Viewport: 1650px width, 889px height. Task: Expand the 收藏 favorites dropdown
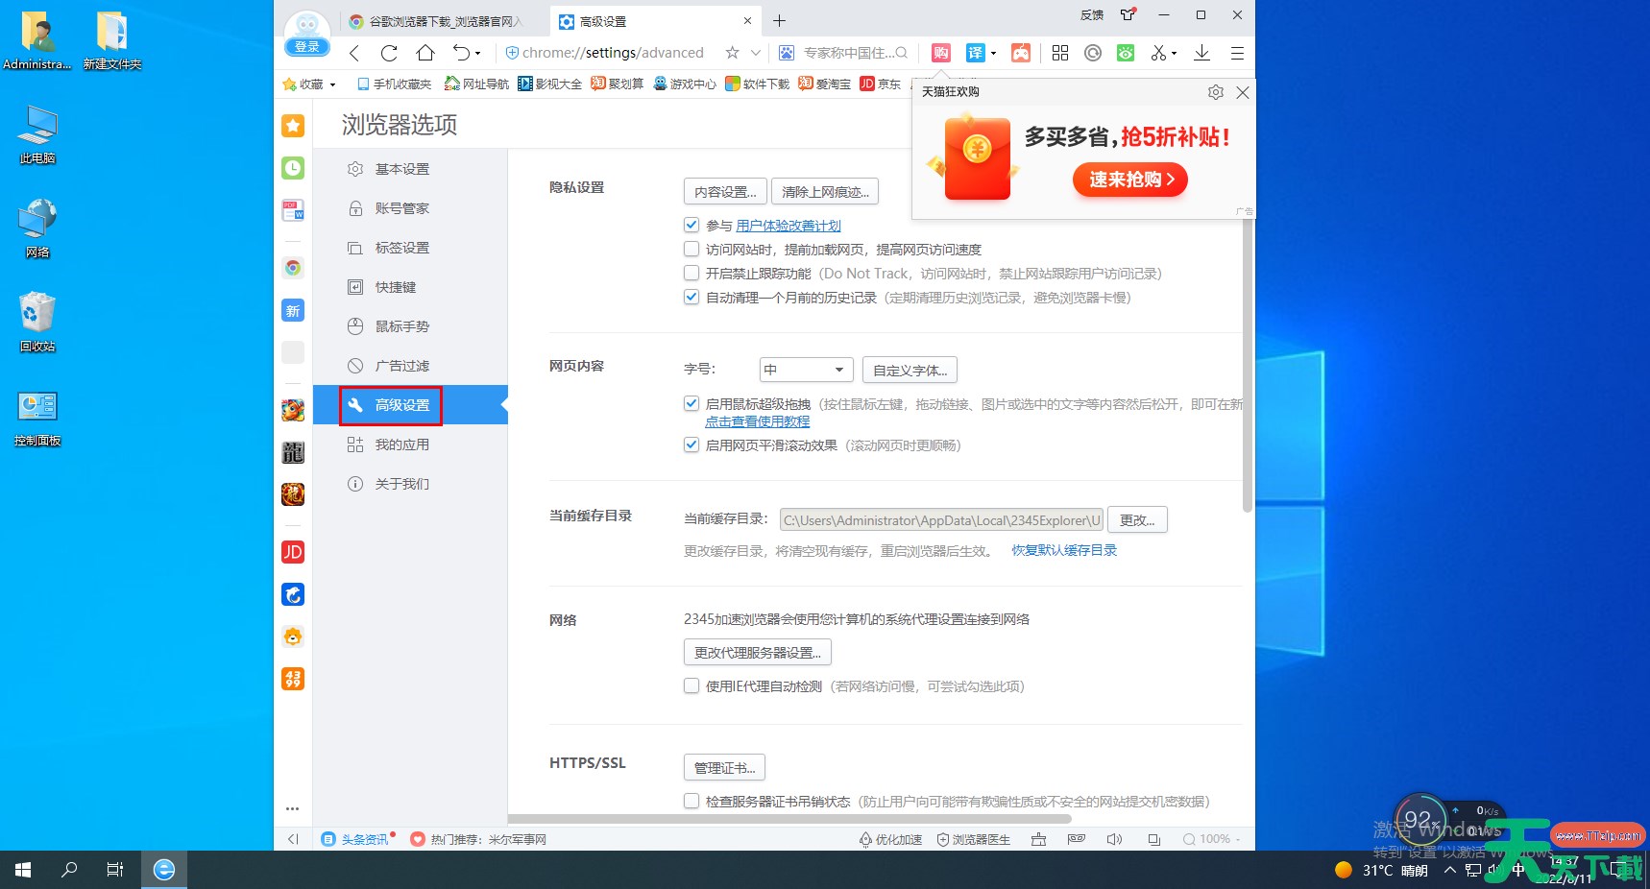pos(310,84)
